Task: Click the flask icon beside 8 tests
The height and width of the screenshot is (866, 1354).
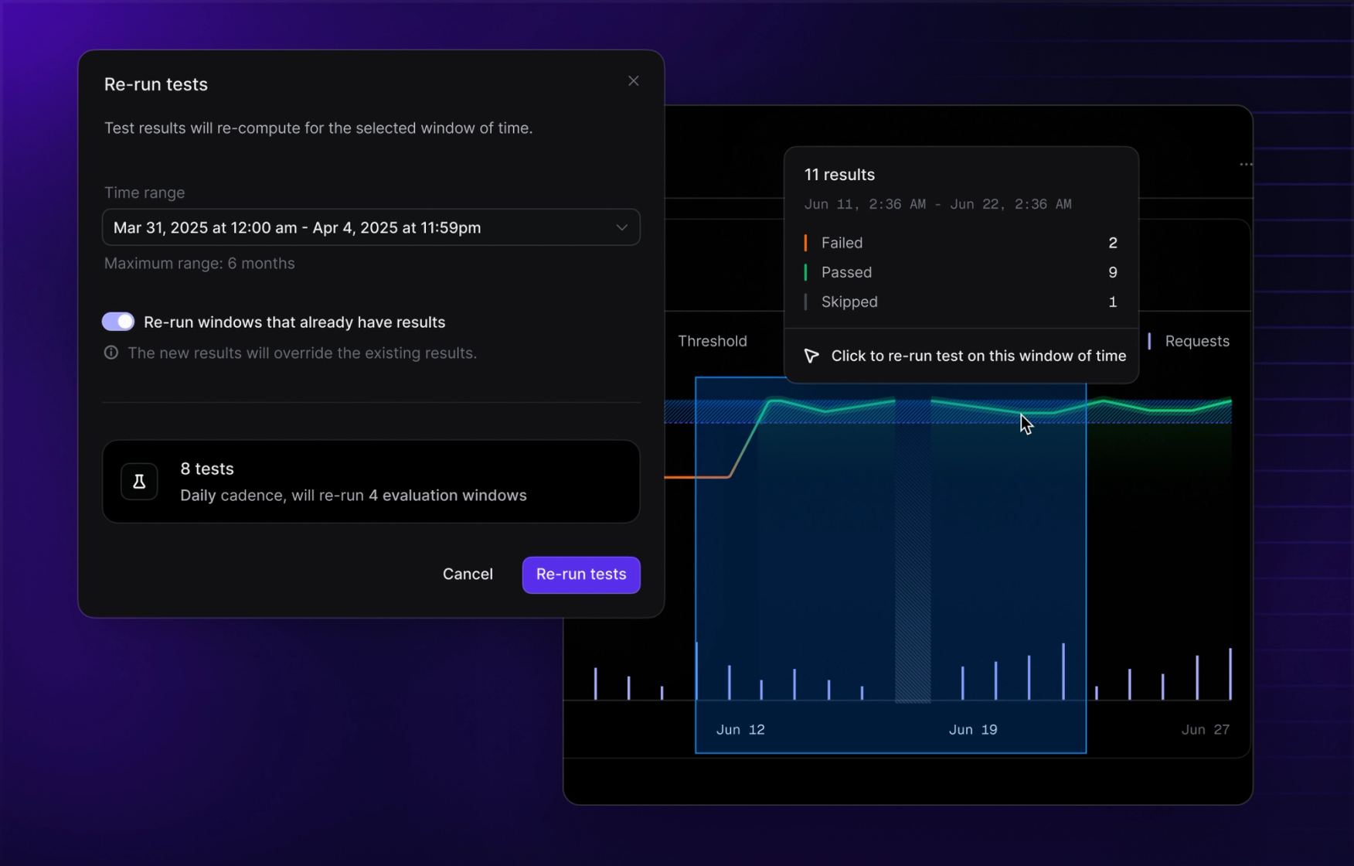Action: point(139,482)
